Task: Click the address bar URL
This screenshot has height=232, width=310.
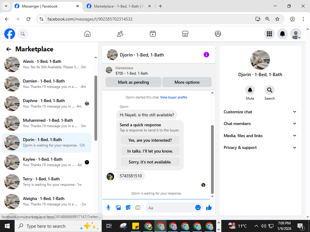Action: [x=90, y=19]
